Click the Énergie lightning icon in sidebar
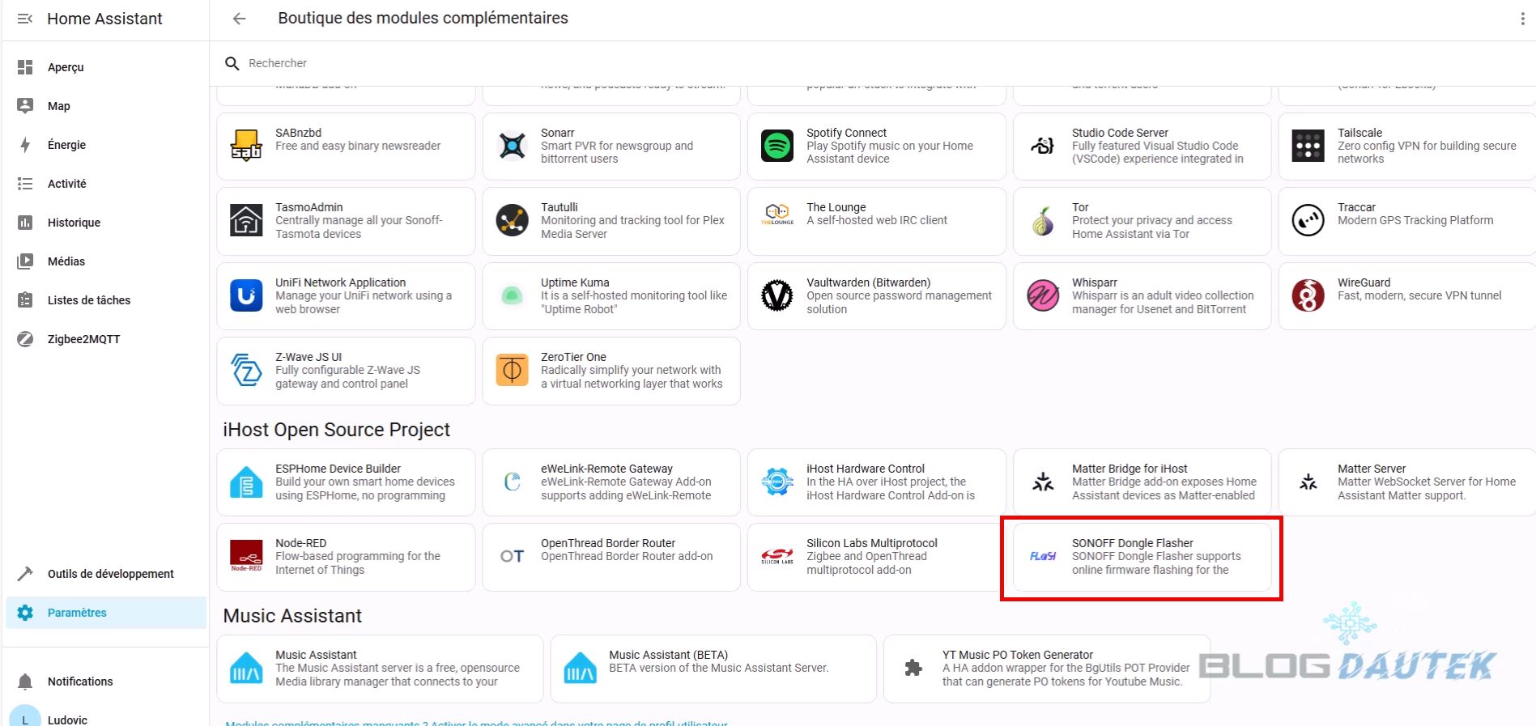Image resolution: width=1536 pixels, height=726 pixels. point(25,145)
